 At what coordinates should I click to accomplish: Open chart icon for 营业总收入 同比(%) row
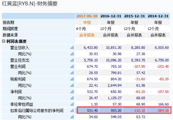click(72, 54)
